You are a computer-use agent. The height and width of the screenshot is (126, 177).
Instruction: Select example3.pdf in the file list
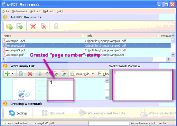coord(16,50)
